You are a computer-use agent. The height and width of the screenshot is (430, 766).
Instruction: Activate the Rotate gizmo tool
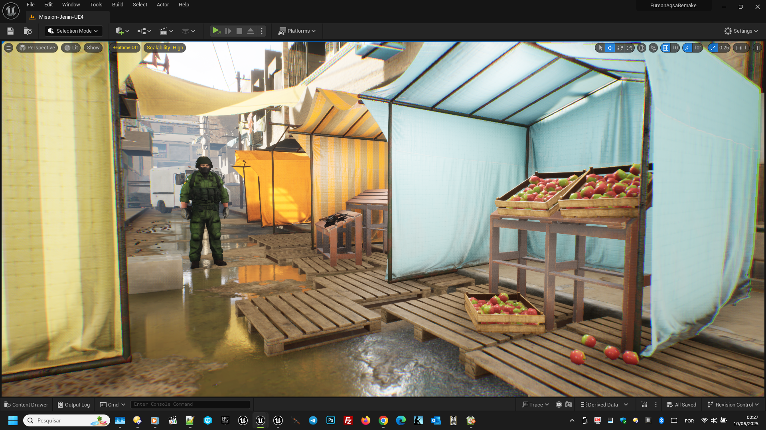click(620, 48)
